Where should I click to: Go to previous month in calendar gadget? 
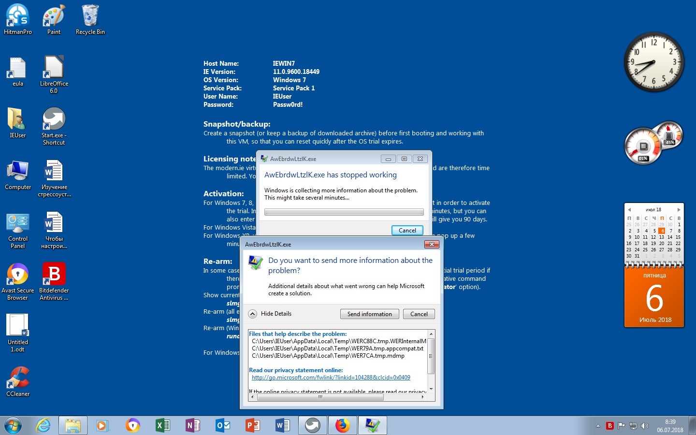click(629, 210)
